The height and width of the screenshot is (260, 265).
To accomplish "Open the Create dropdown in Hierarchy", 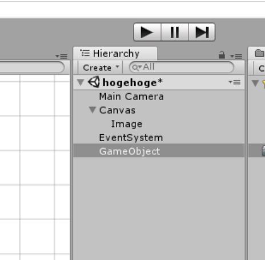I will point(101,67).
